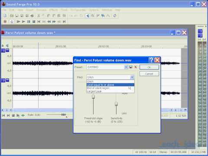The image size is (208, 156).
Task: Click Stop in the main transport toolbar
Action: (34, 22)
